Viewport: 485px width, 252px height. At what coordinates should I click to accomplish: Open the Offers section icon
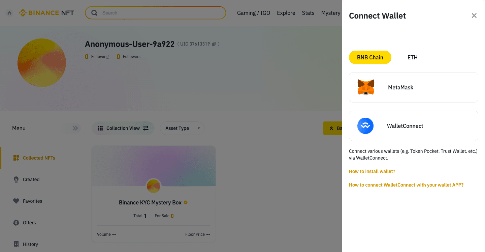click(16, 222)
